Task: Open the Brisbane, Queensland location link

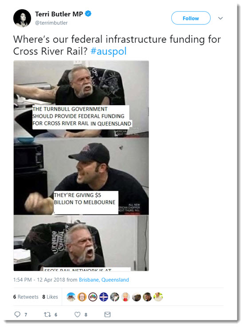Action: click(104, 279)
